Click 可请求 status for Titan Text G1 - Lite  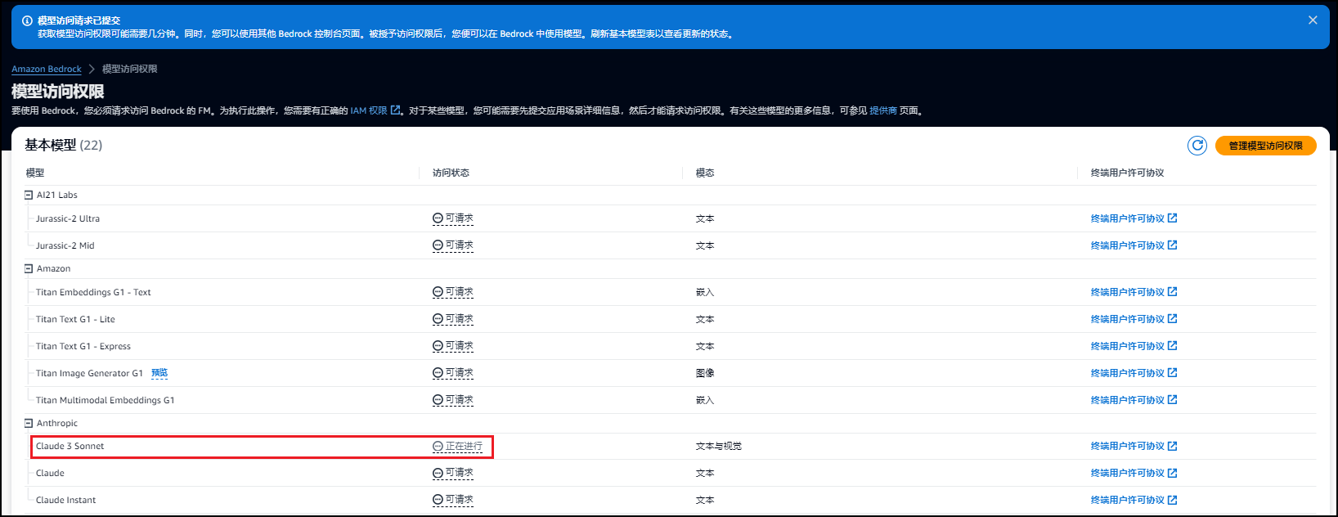[x=453, y=319]
